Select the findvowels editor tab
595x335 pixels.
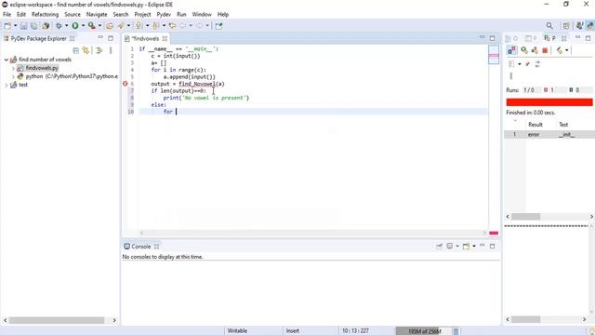[x=146, y=39]
